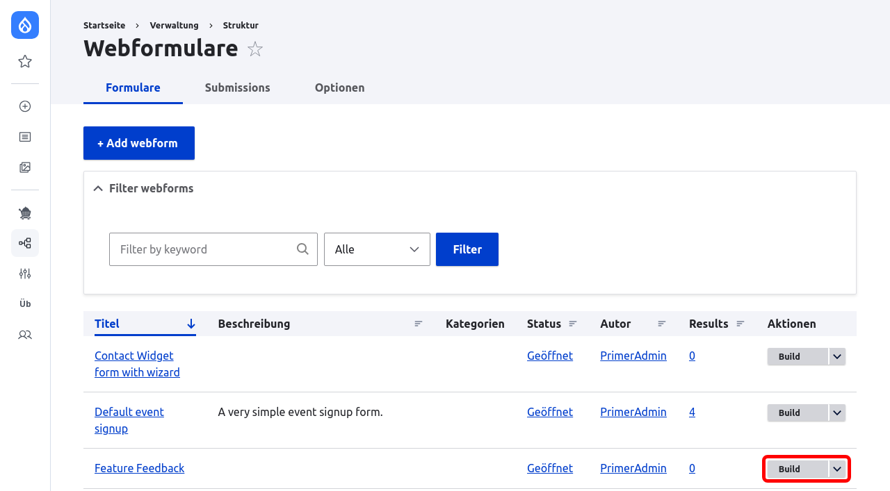This screenshot has height=491, width=890.
Task: Open the Configuration sliders icon in sidebar
Action: tap(25, 274)
